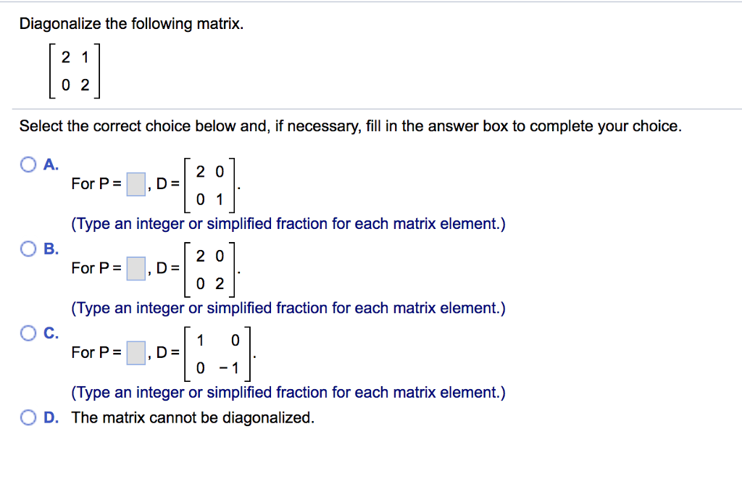Click the D matrix with entries 2 0 0 1

pyautogui.click(x=209, y=185)
